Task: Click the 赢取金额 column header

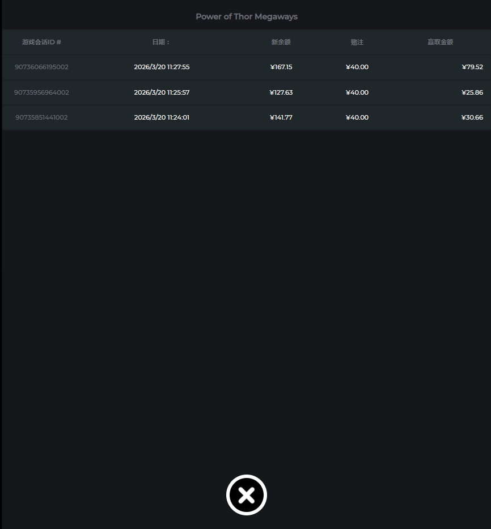Action: (440, 42)
